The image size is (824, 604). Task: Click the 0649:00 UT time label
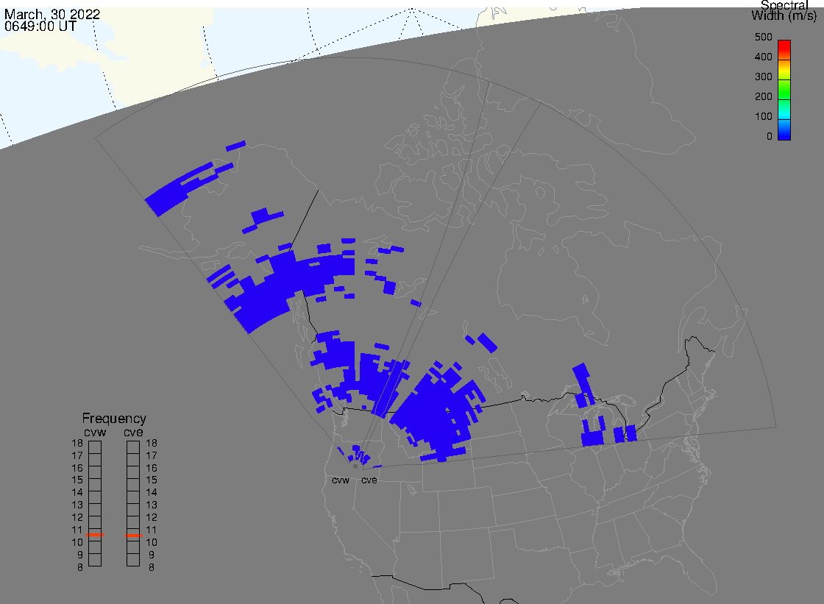[x=40, y=26]
